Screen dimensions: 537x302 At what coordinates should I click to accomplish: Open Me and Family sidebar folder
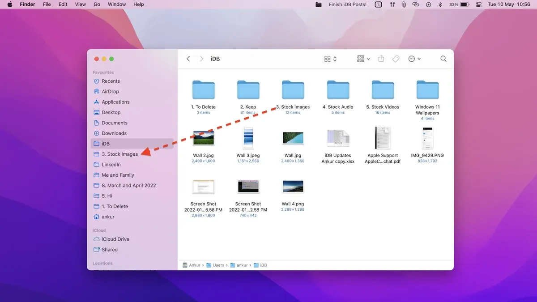coord(132,175)
